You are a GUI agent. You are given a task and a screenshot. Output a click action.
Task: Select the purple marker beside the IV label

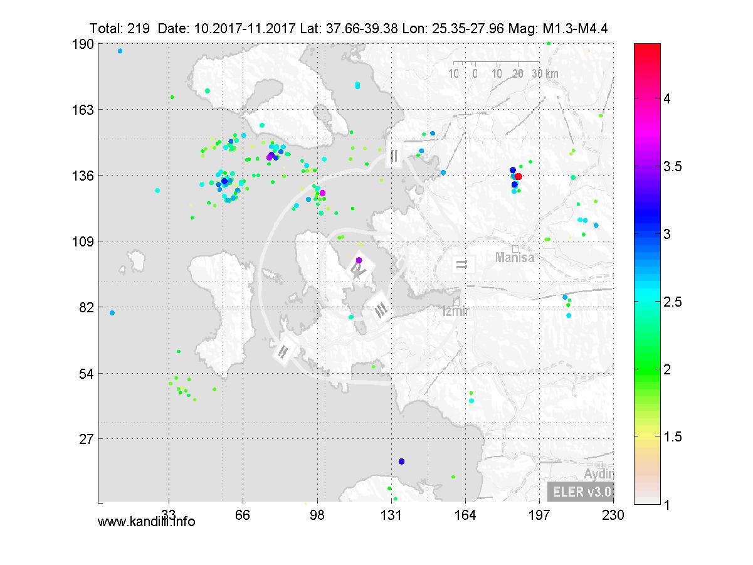359,260
